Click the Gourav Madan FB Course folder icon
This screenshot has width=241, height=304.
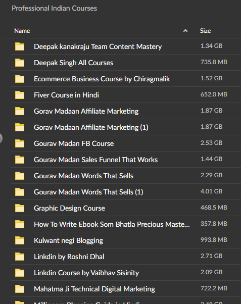[x=20, y=143]
